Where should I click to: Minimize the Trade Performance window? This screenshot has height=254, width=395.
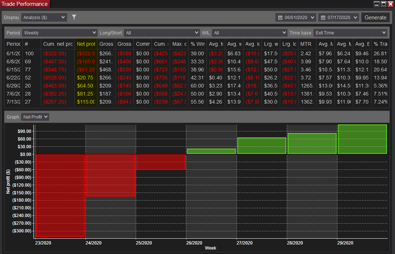point(377,4)
